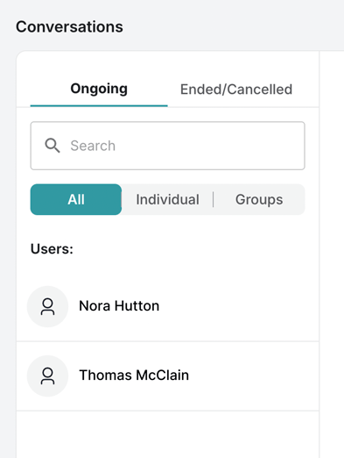Screen dimensions: 344x458
Task: Click the blank panel beside conversation list
Action: click(332, 254)
